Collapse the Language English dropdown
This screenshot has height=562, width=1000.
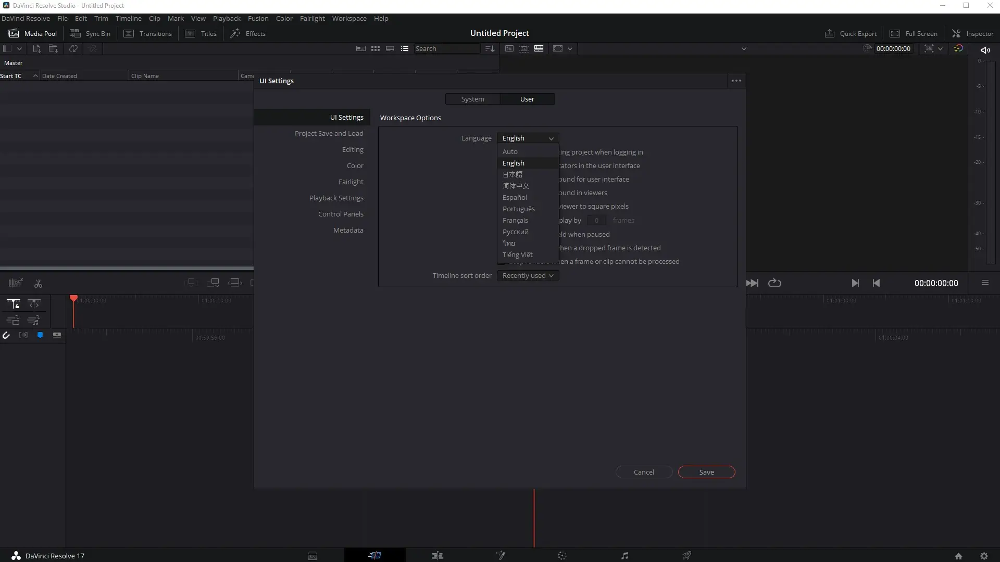coord(528,138)
